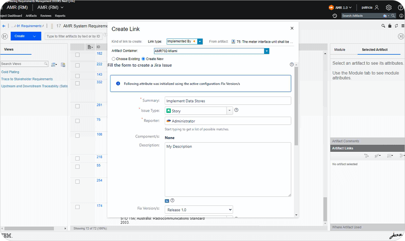This screenshot has height=241, width=405.
Task: Open the Reviews menu
Action: click(46, 16)
